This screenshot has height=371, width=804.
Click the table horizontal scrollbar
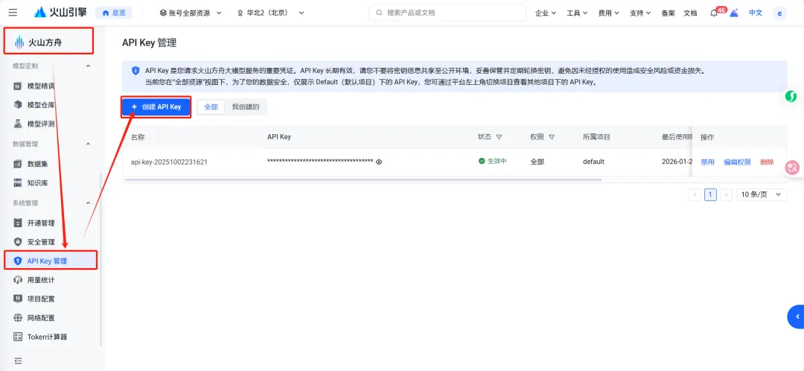(x=363, y=180)
